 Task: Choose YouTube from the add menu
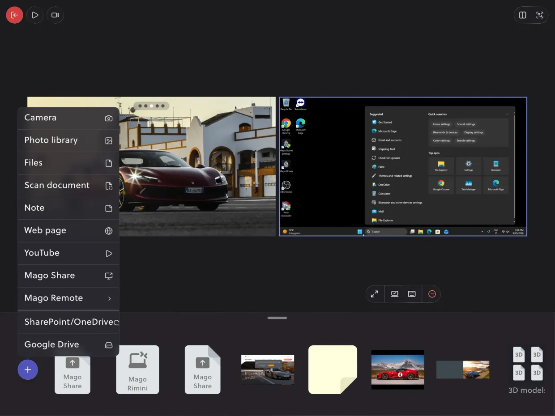(x=68, y=253)
